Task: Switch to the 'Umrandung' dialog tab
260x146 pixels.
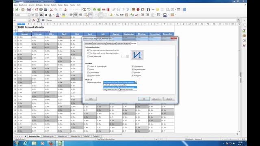Action: coord(102,43)
